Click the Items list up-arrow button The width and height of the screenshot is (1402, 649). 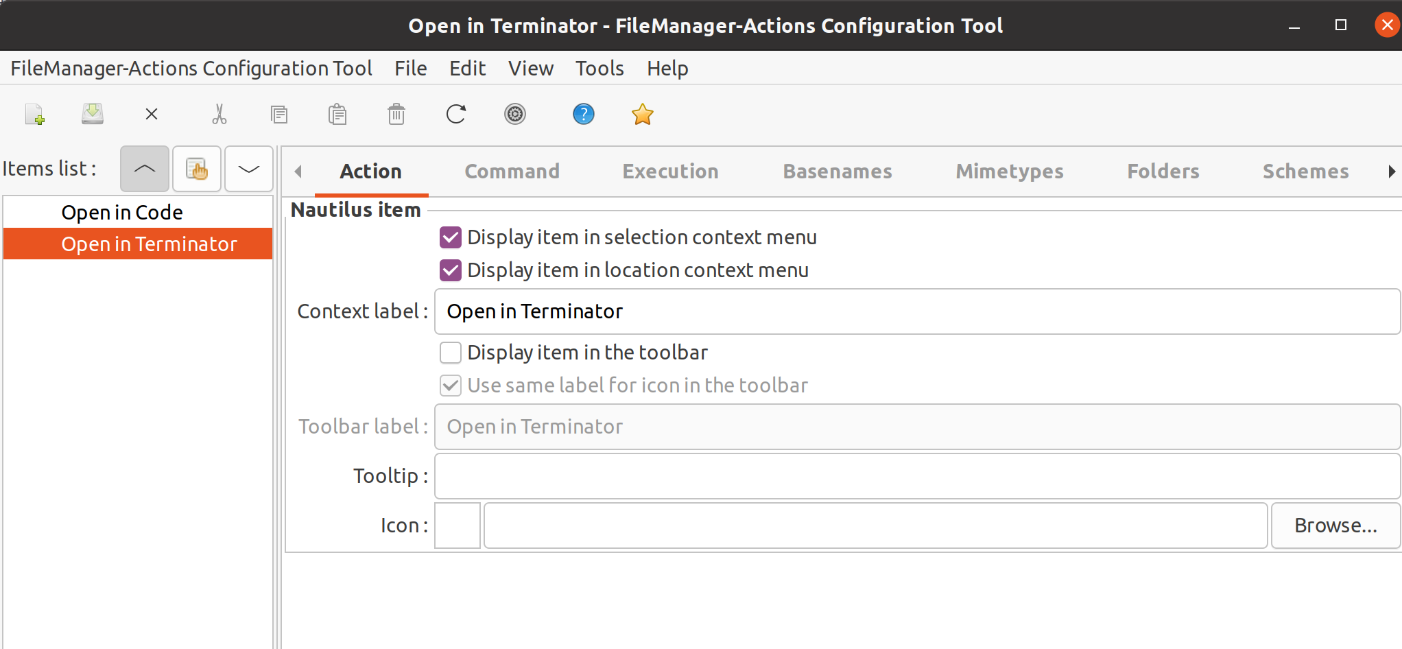point(145,169)
